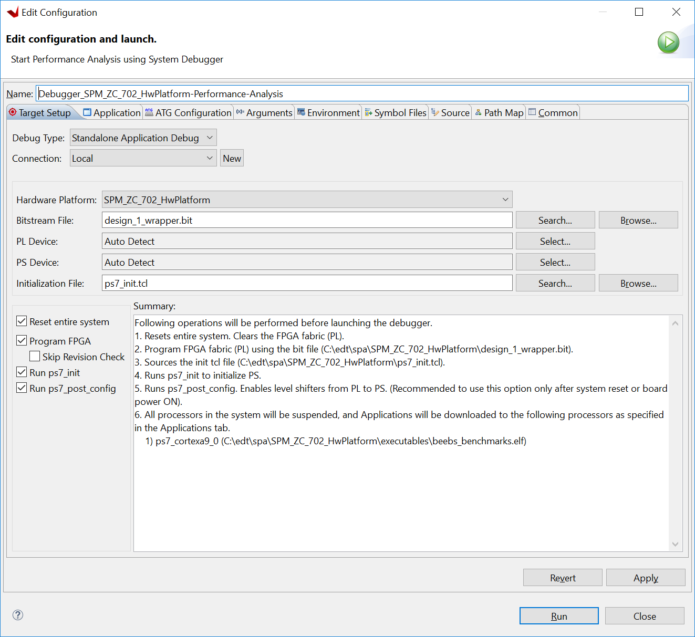Click the Environment tab icon
The width and height of the screenshot is (695, 637).
coord(301,112)
